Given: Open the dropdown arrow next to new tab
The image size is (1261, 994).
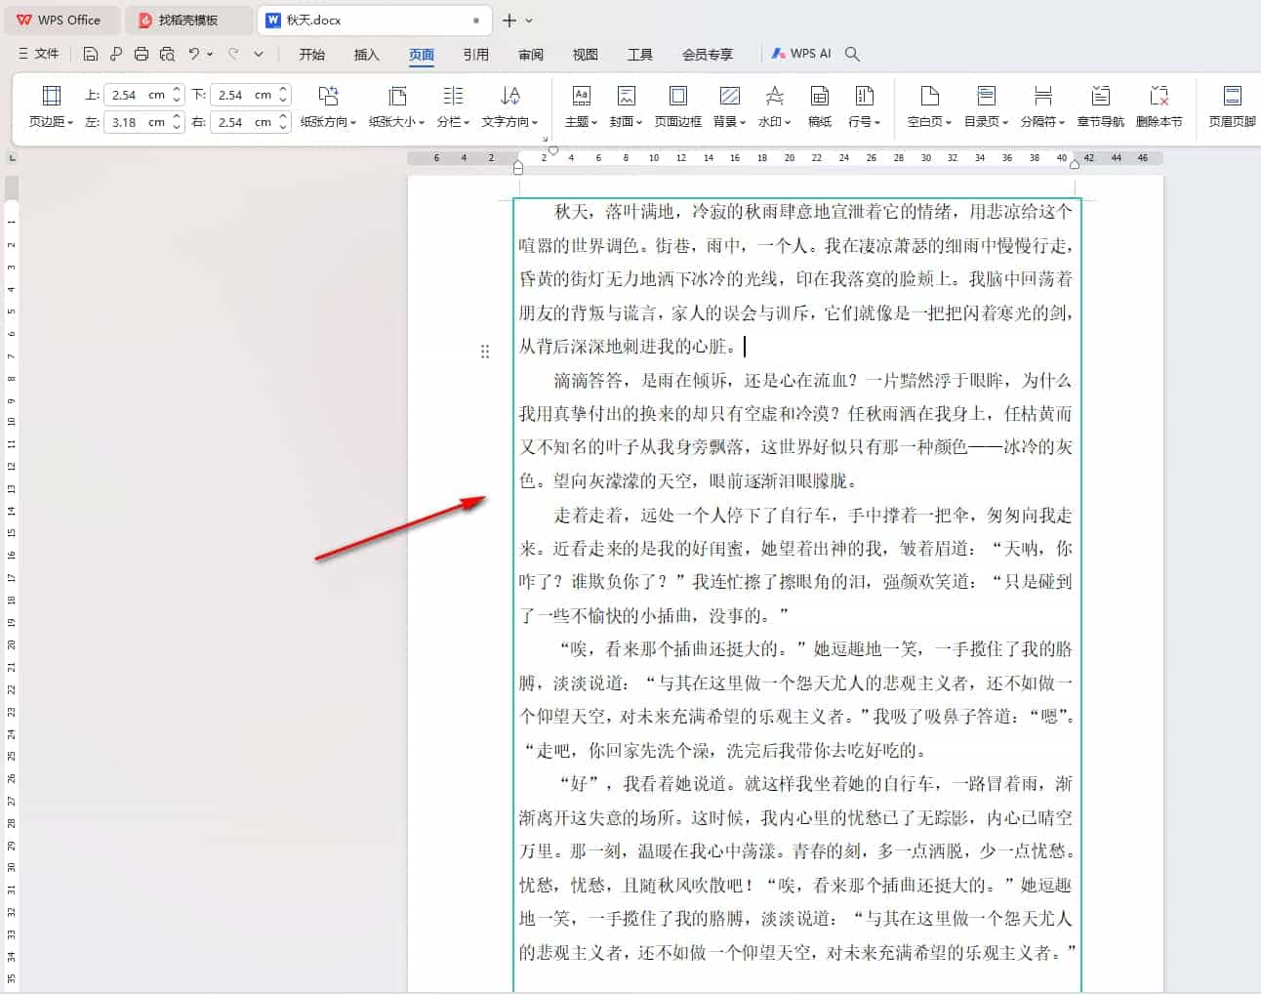Looking at the screenshot, I should [529, 20].
